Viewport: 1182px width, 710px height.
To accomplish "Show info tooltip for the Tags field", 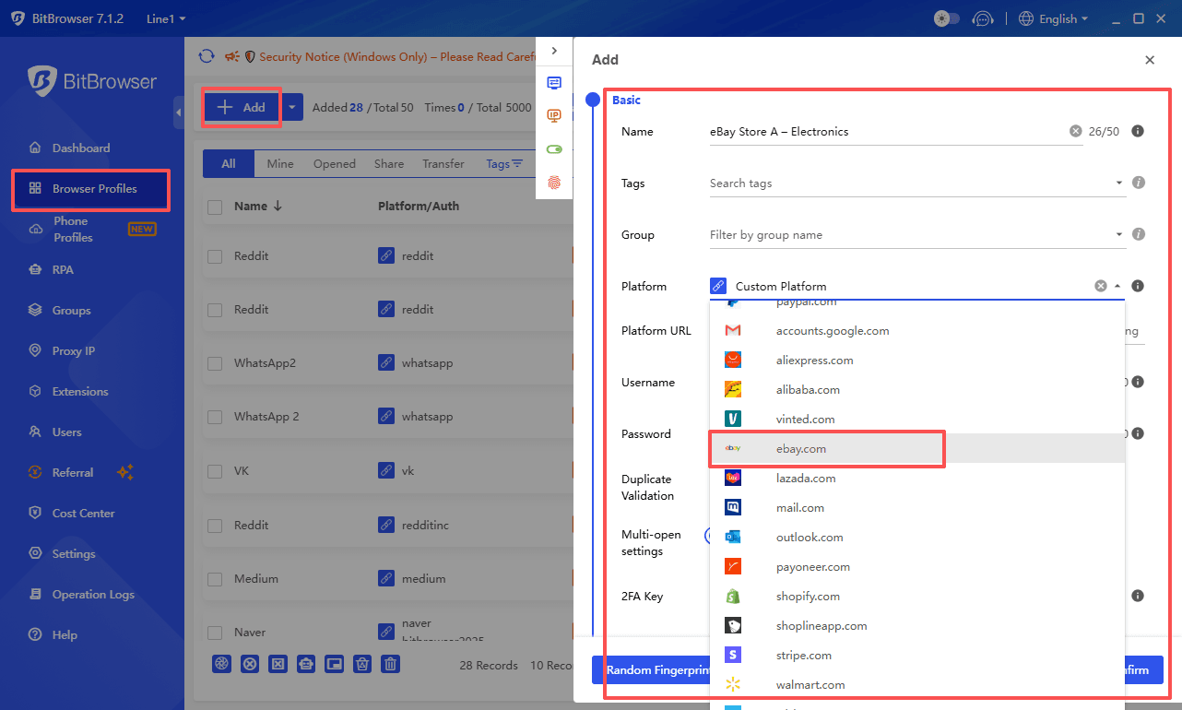I will pos(1138,183).
